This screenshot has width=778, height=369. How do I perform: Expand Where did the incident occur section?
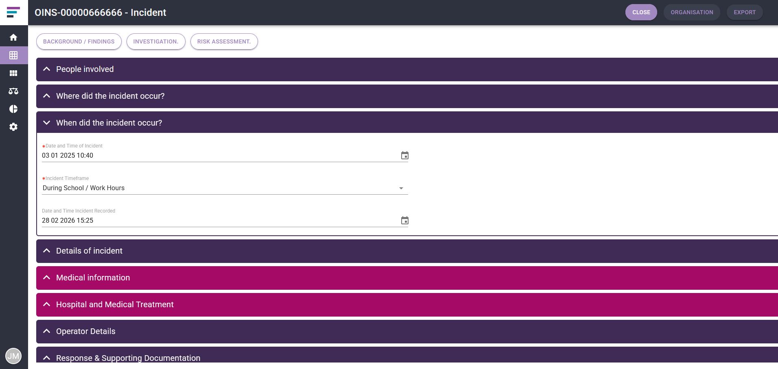(x=407, y=96)
